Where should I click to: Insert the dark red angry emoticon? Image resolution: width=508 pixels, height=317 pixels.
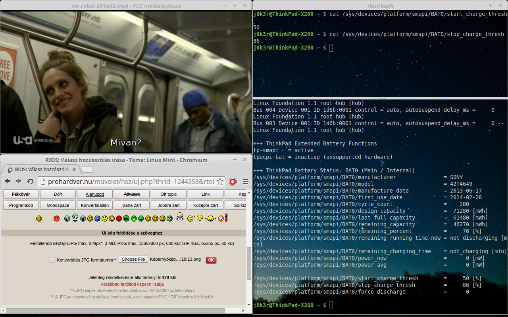(x=119, y=218)
